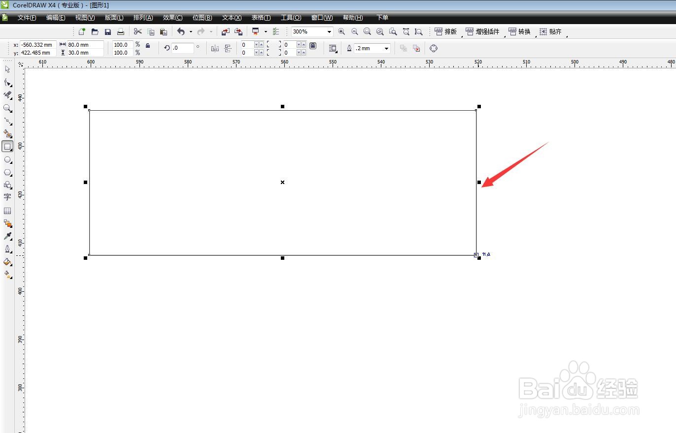Open the 文件(F) menu
Viewport: 676px width, 433px height.
pos(27,18)
